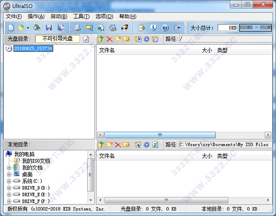Open the 工具(T) menu
276x216 pixels.
[x=81, y=17]
